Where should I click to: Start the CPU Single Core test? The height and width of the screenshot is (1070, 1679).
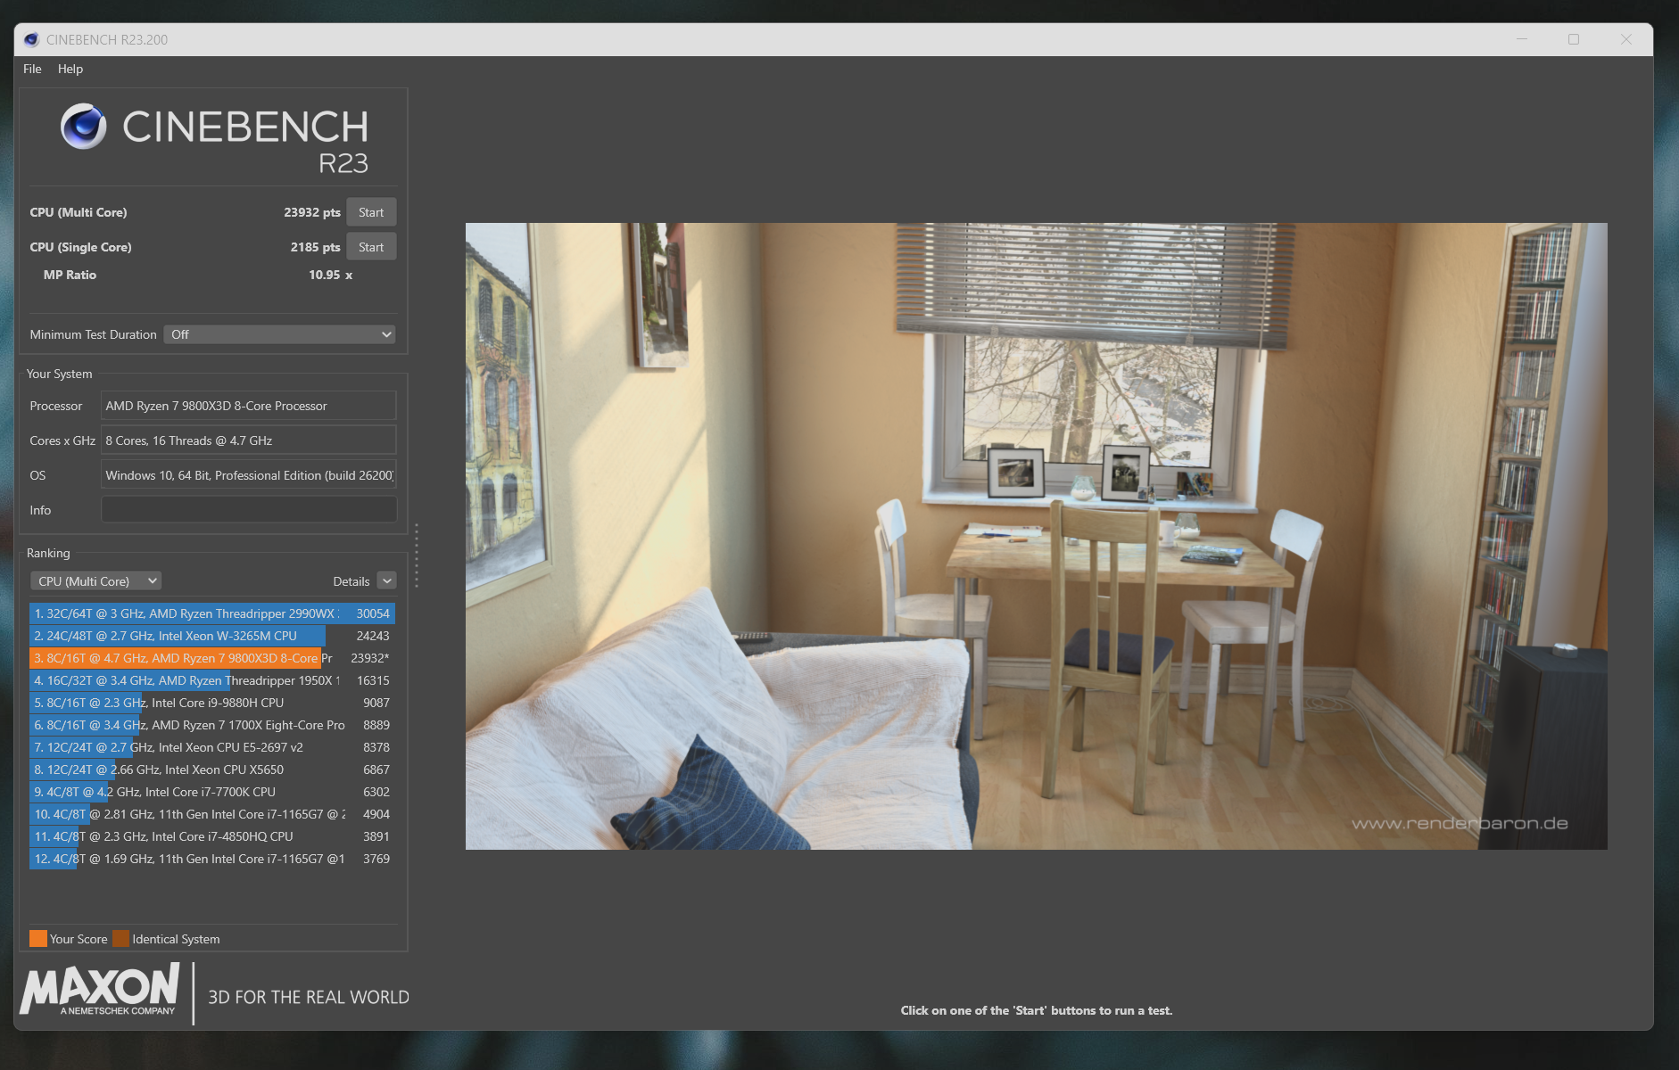coord(371,247)
